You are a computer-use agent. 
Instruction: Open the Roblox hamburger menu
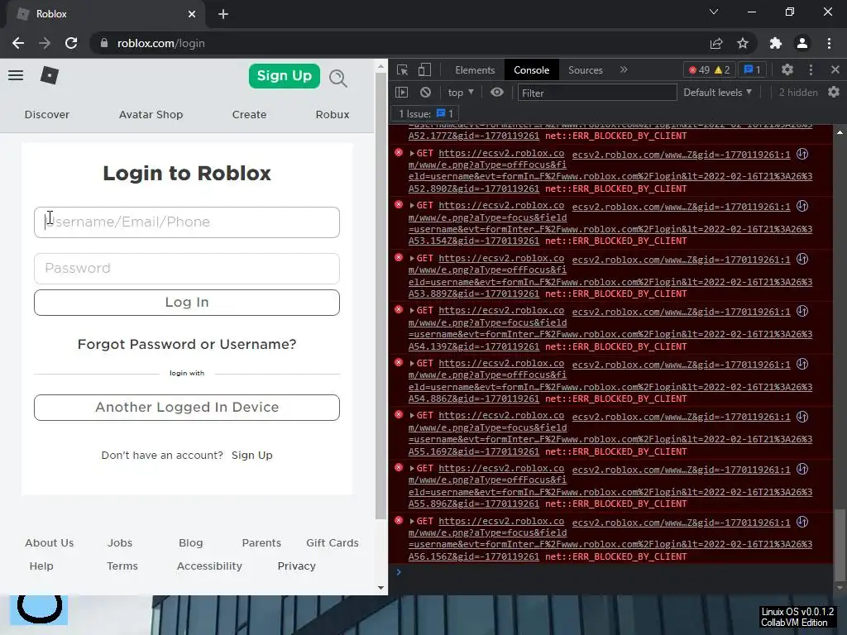[x=16, y=75]
